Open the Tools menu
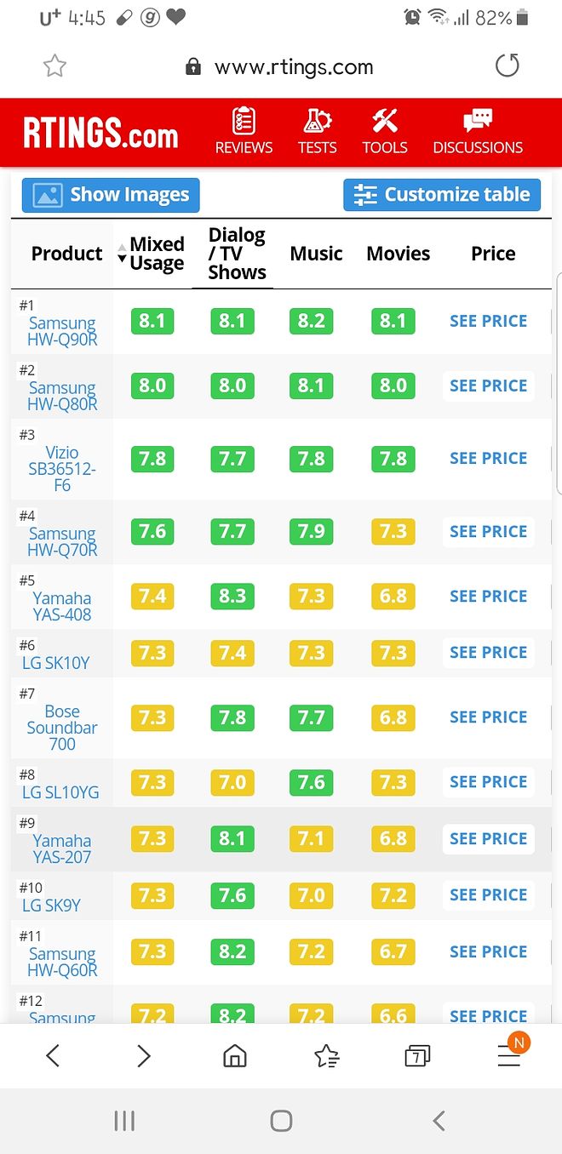The image size is (562, 1154). click(x=384, y=132)
